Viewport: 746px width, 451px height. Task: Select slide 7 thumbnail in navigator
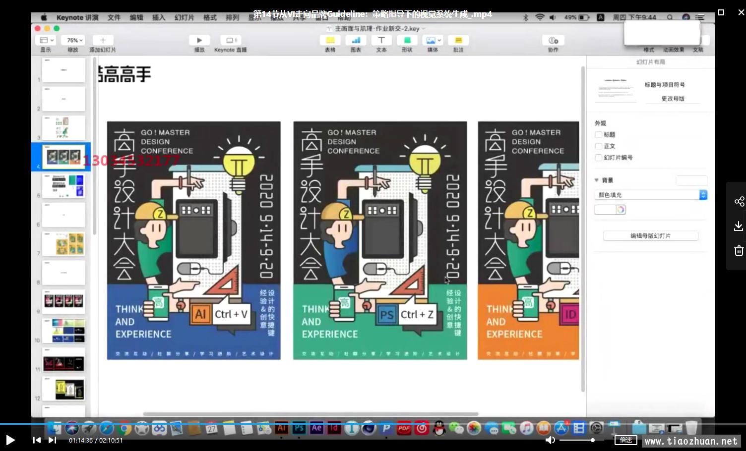tap(63, 244)
